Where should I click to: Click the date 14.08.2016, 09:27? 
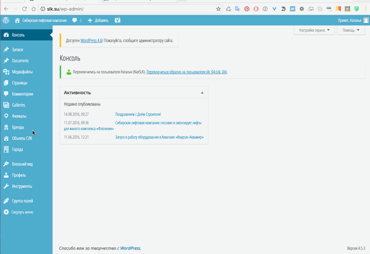tap(76, 114)
